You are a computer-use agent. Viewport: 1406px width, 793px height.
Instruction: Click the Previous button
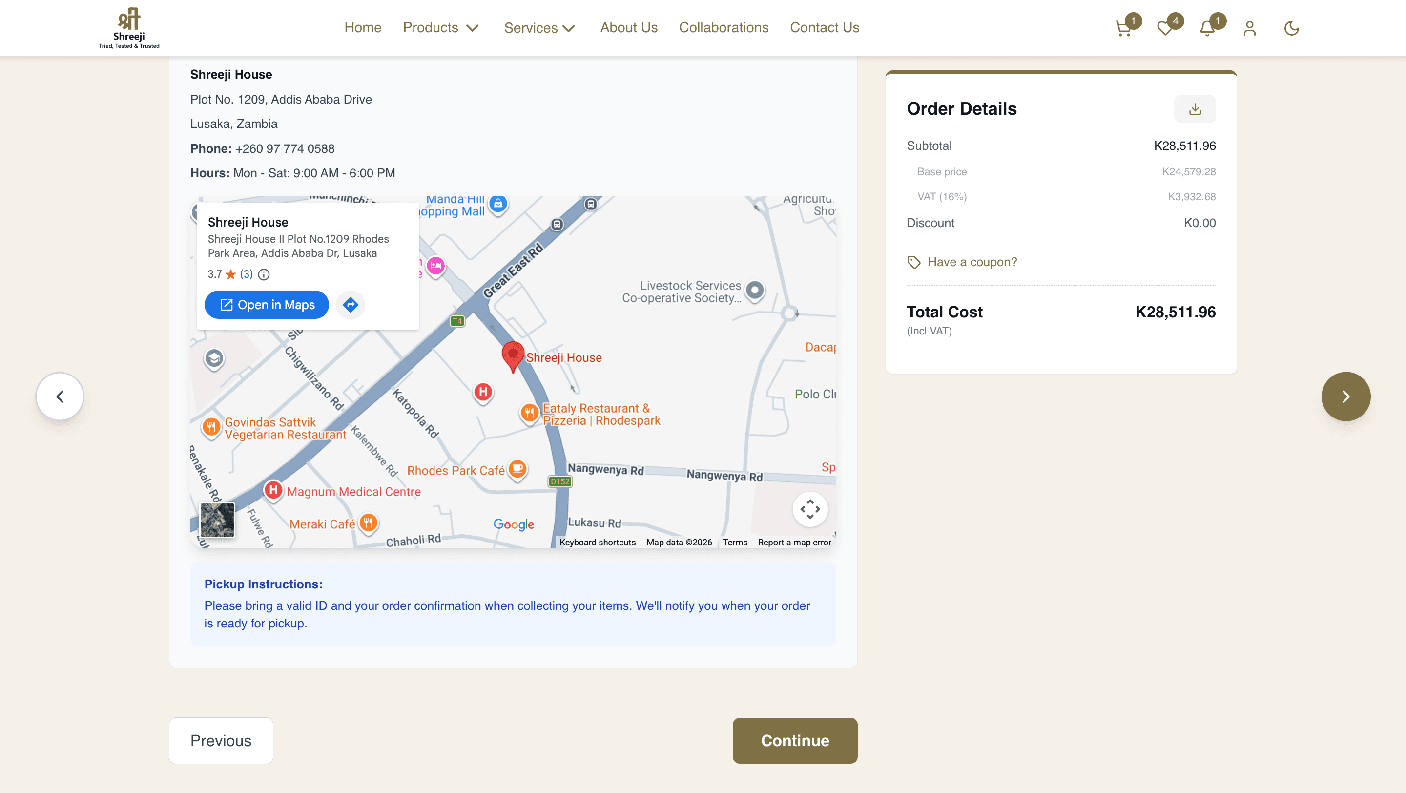point(221,741)
